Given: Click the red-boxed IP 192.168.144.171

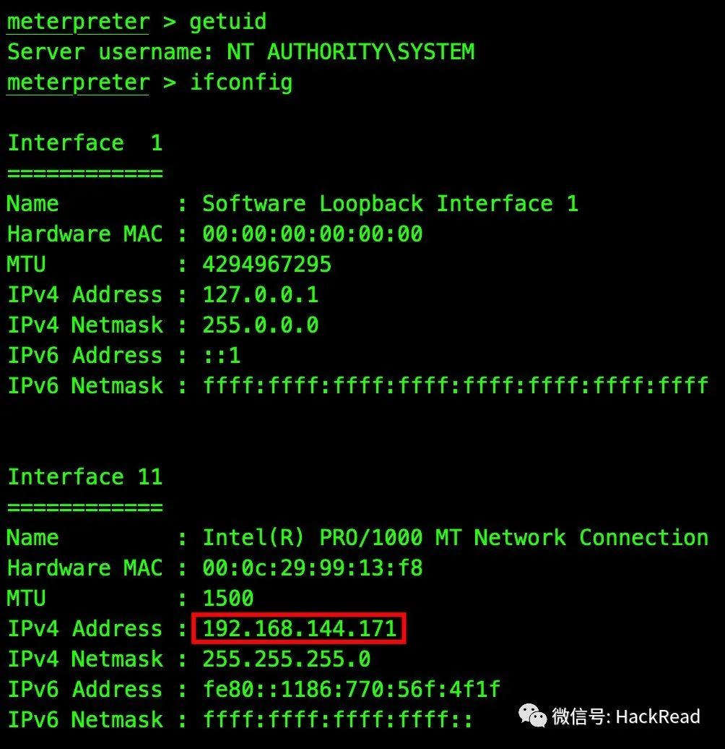Looking at the screenshot, I should click(299, 629).
